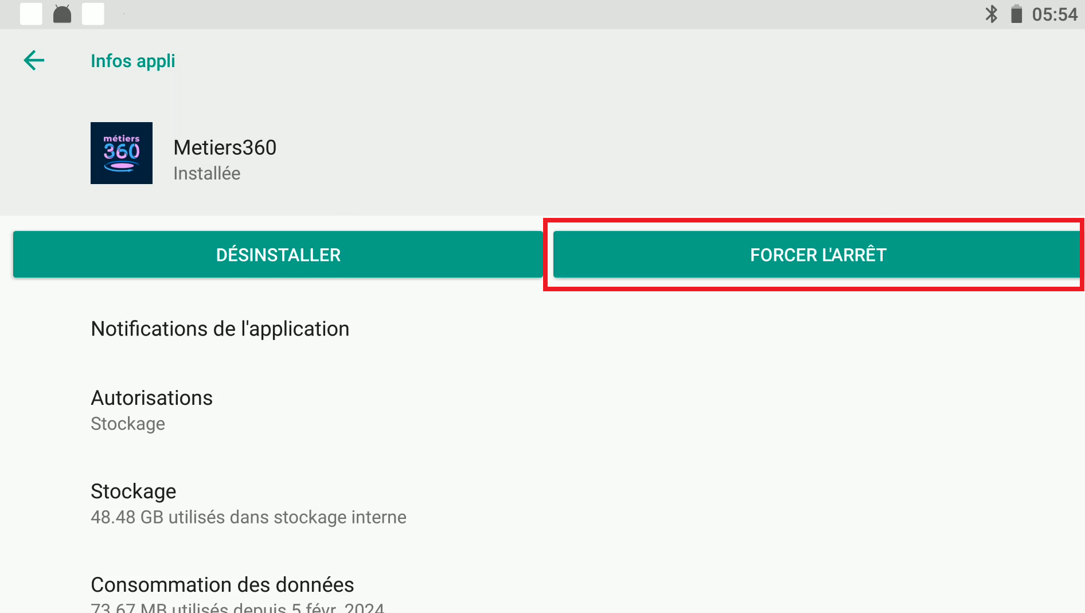The width and height of the screenshot is (1085, 613).
Task: Tap the Stockage subtitle under Autorisations
Action: [x=128, y=424]
